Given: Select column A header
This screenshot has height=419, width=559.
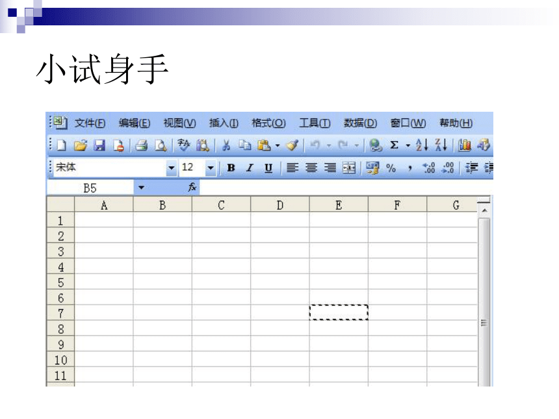Looking at the screenshot, I should point(104,205).
